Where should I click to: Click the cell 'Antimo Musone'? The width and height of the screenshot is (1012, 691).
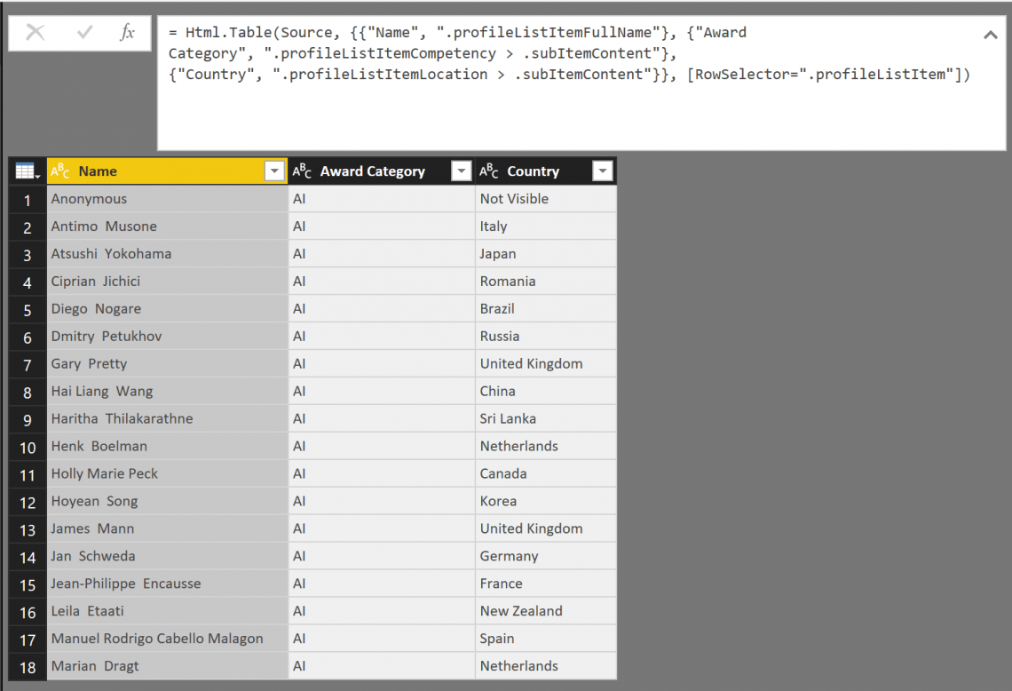point(167,226)
